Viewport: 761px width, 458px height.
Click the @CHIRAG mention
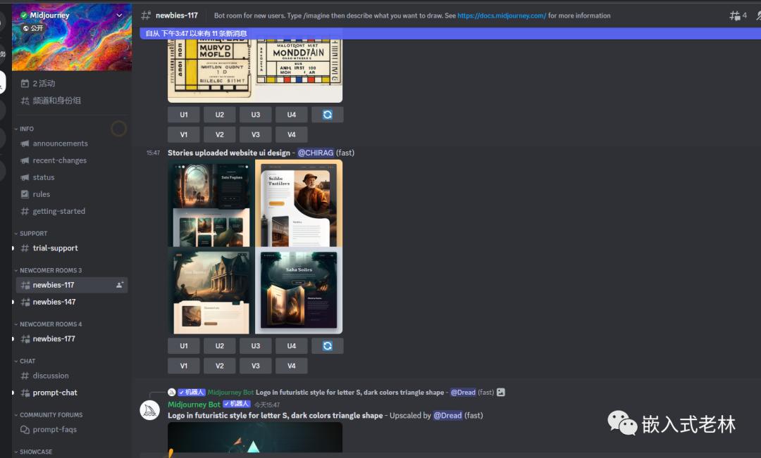click(x=316, y=153)
